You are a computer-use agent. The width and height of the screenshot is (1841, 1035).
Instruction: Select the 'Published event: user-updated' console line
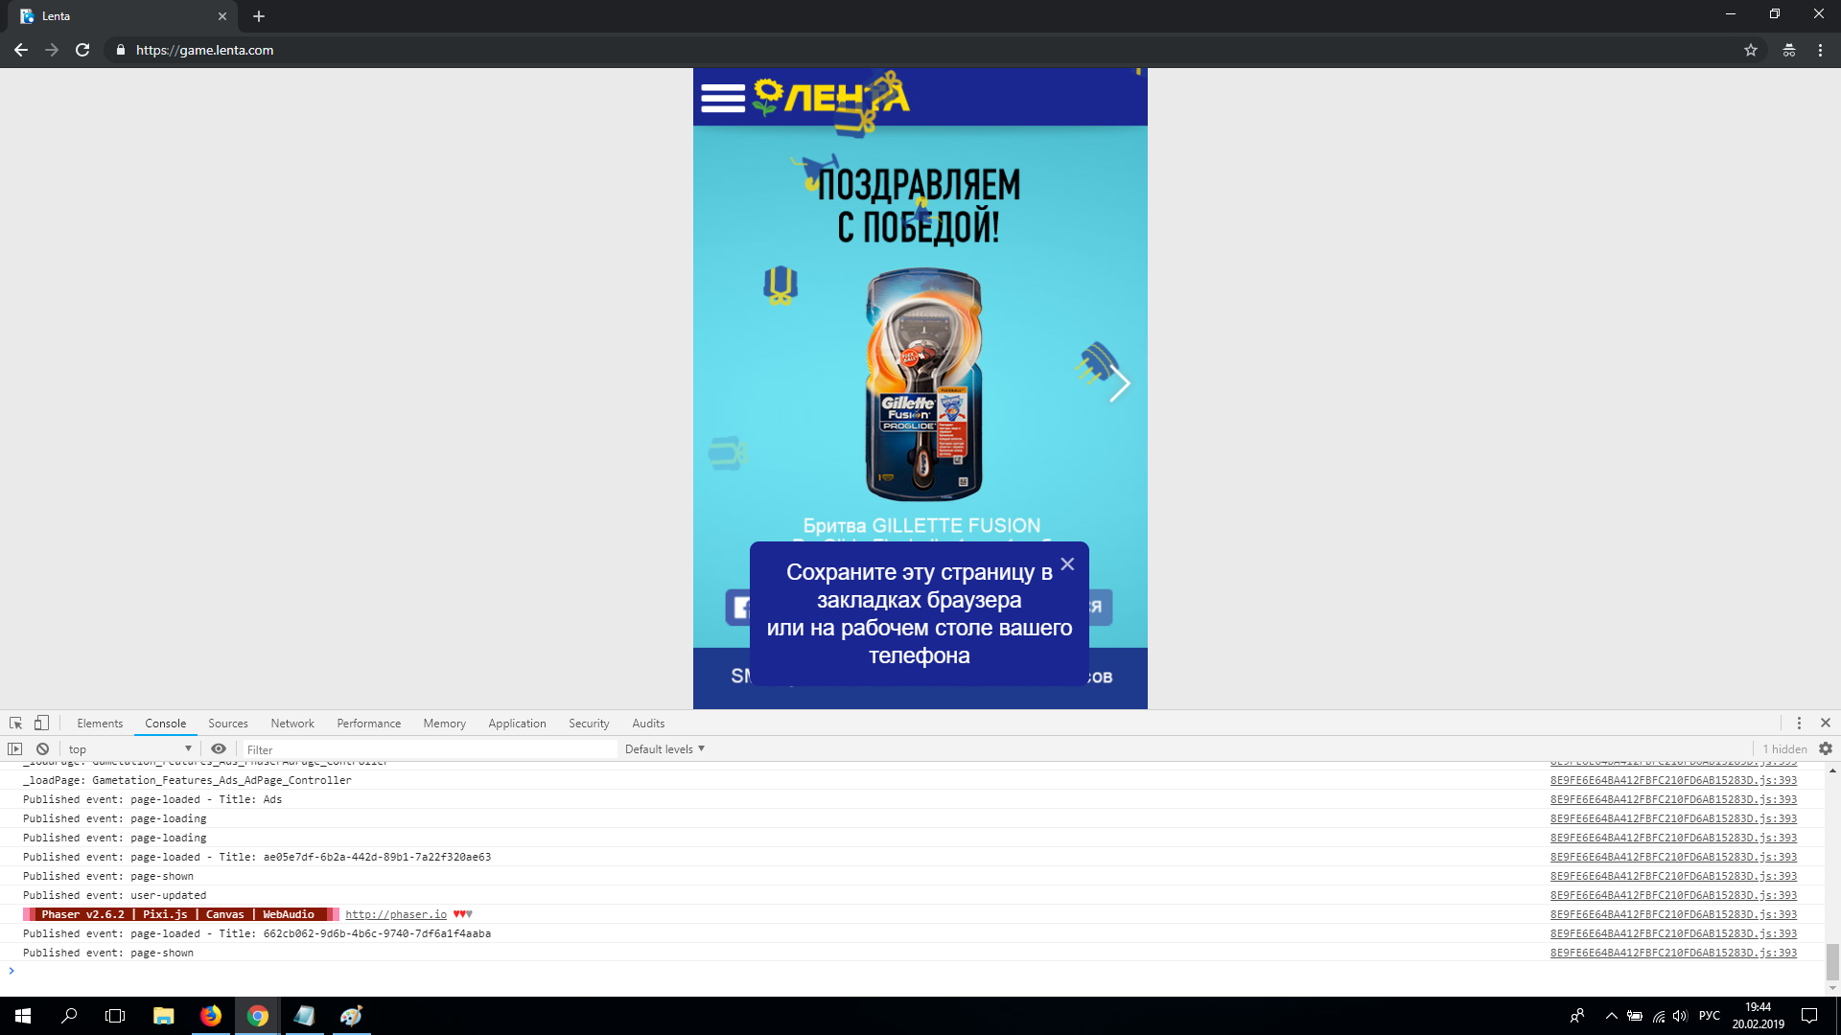[x=114, y=895]
